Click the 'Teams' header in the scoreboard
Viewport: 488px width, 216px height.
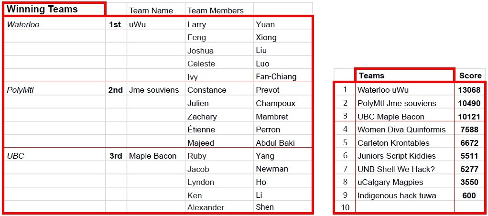404,76
